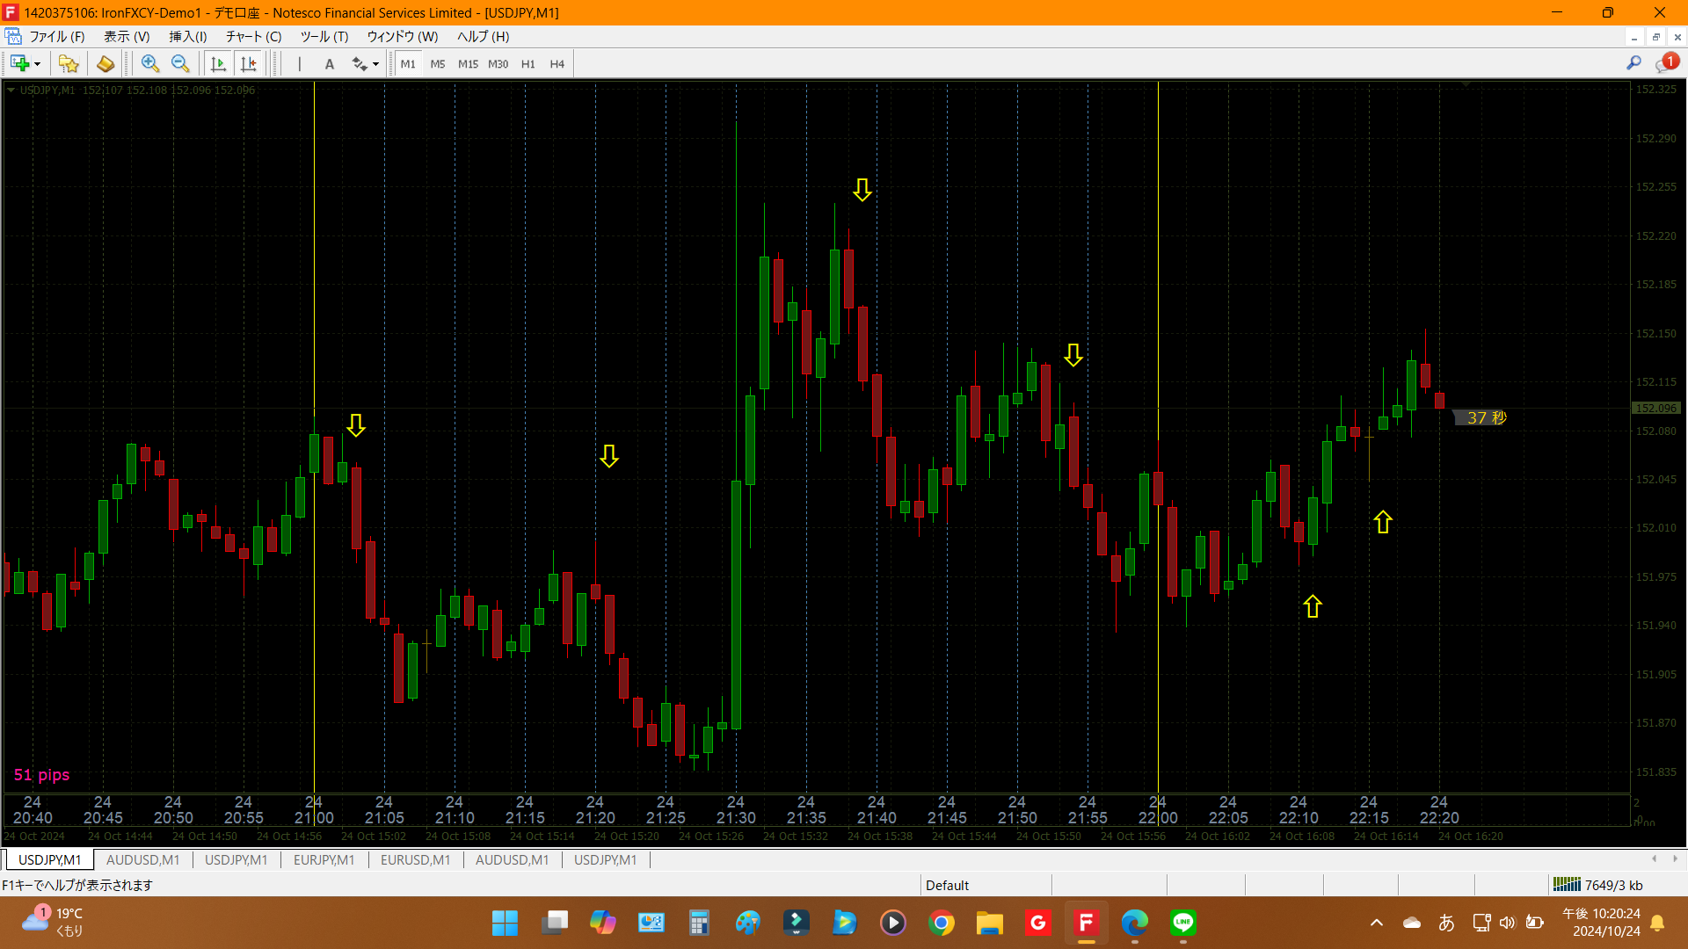The image size is (1688, 949).
Task: Click the zoom out magnifier icon
Action: coord(180,63)
